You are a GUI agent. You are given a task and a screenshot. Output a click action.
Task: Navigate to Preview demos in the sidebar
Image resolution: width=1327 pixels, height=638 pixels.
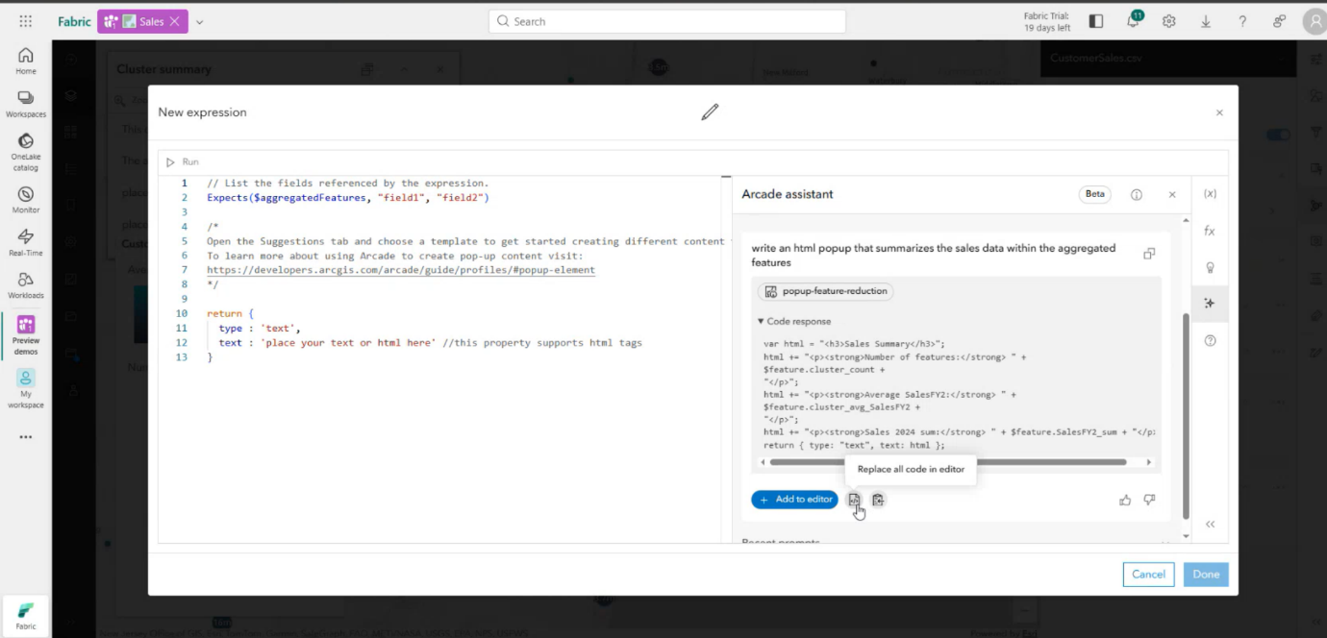pyautogui.click(x=25, y=331)
